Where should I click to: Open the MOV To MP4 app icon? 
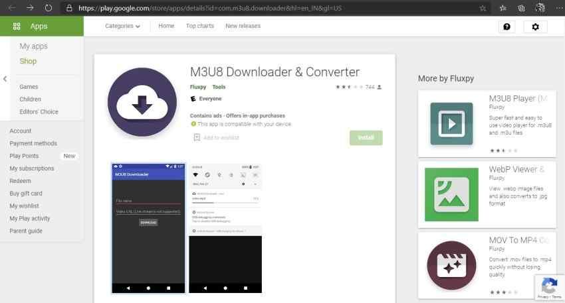pyautogui.click(x=451, y=265)
